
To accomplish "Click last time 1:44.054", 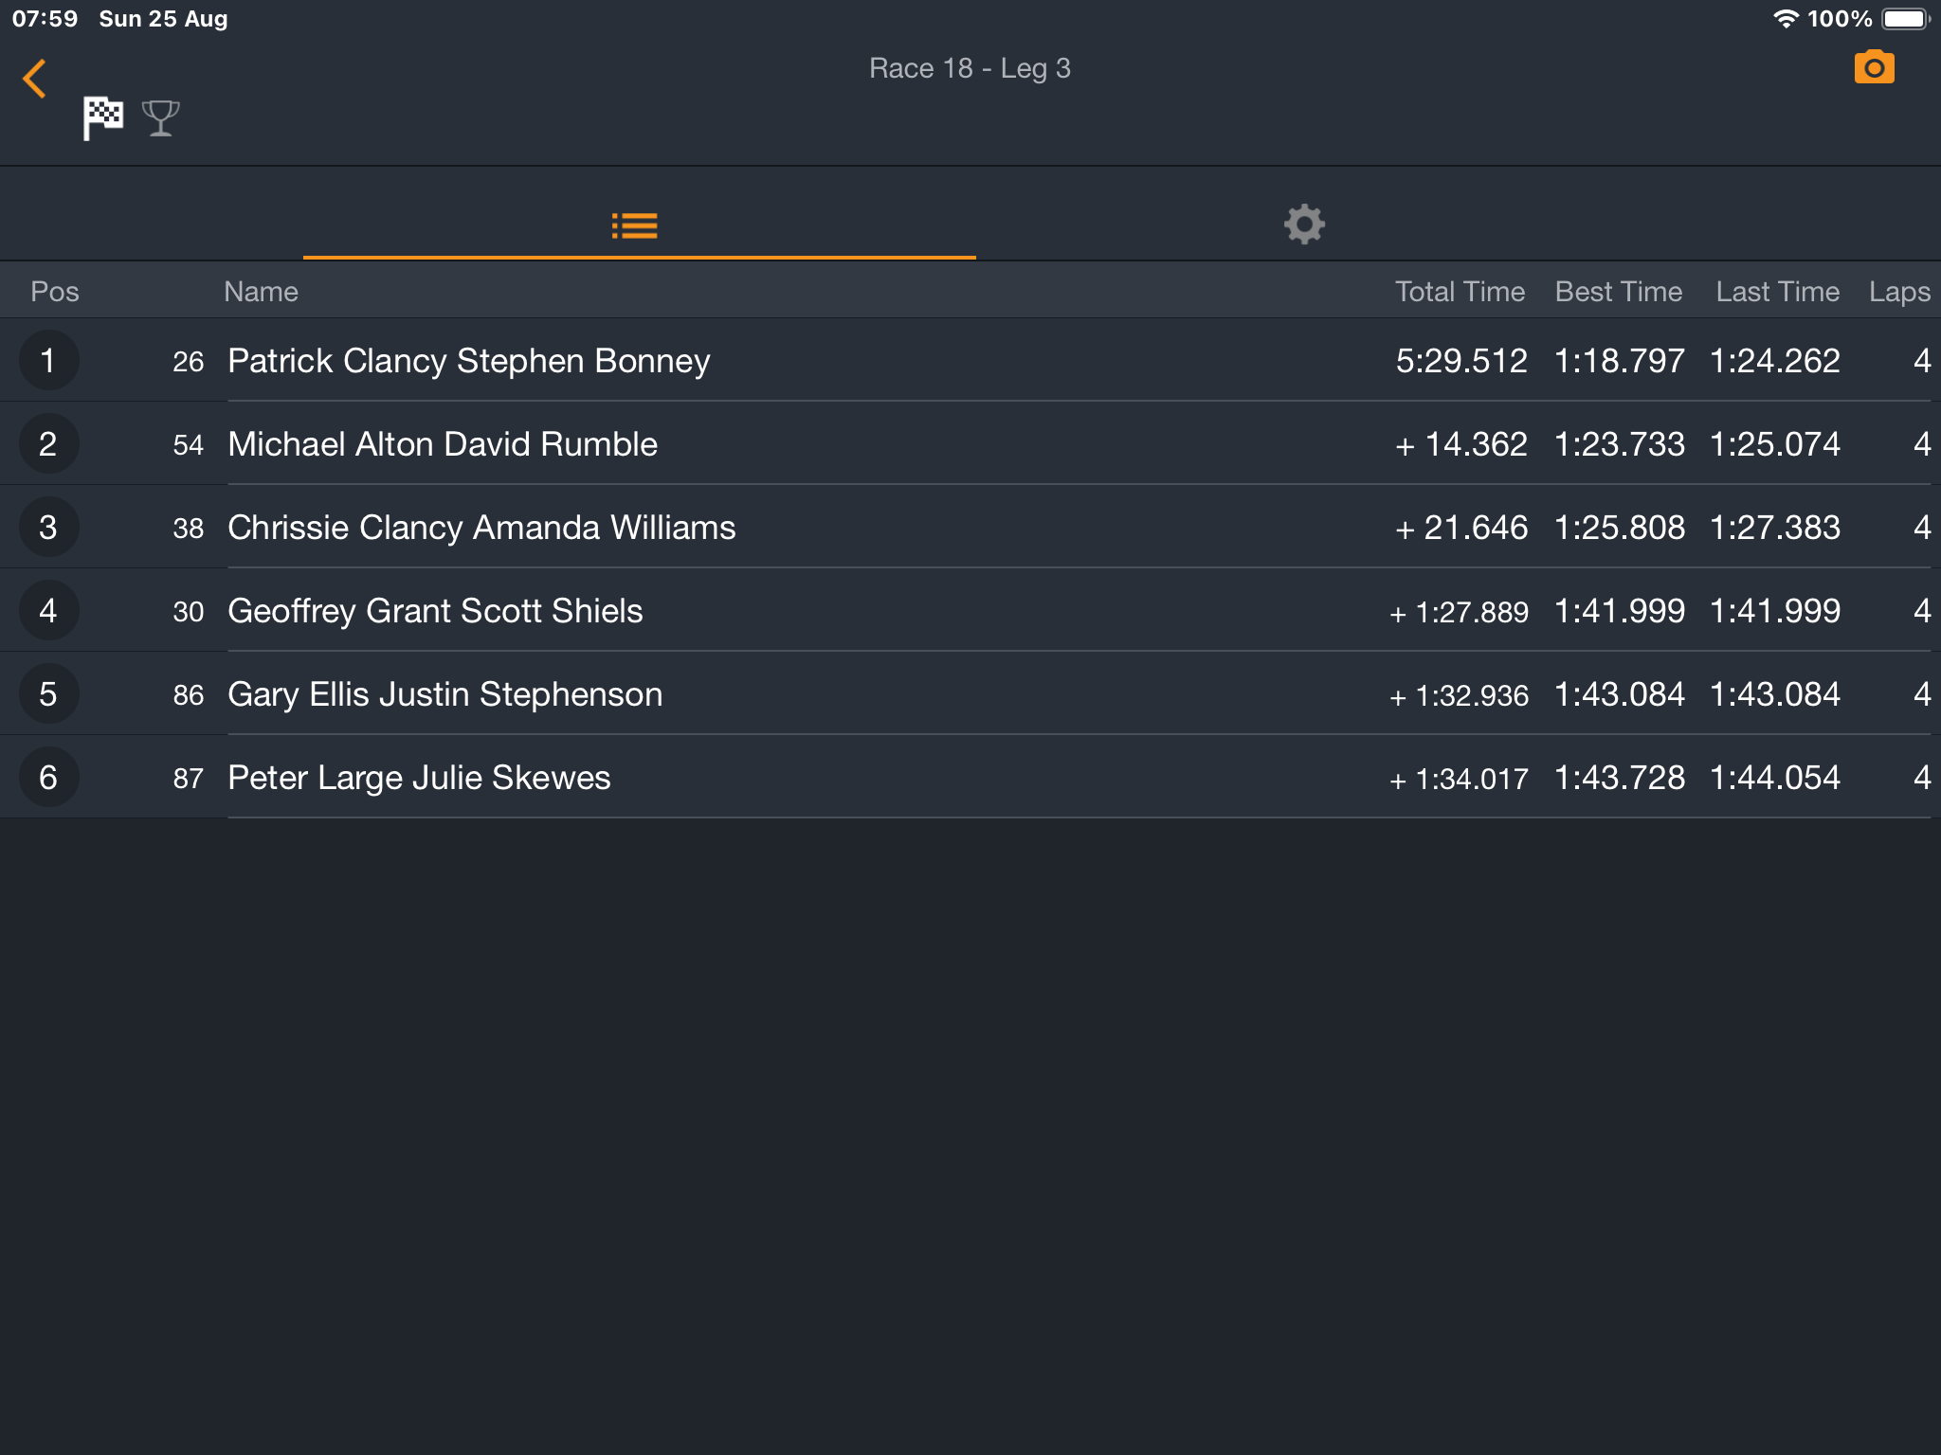I will click(1775, 778).
